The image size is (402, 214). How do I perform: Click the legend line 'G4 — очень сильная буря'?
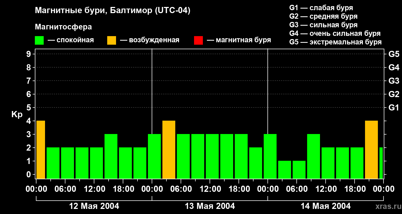335,33
